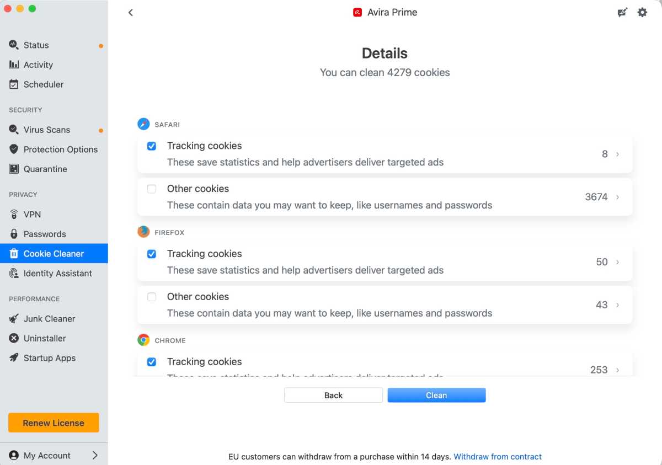Viewport: 662px width, 465px height.
Task: Click the Scheduler calendar icon
Action: pyautogui.click(x=14, y=84)
